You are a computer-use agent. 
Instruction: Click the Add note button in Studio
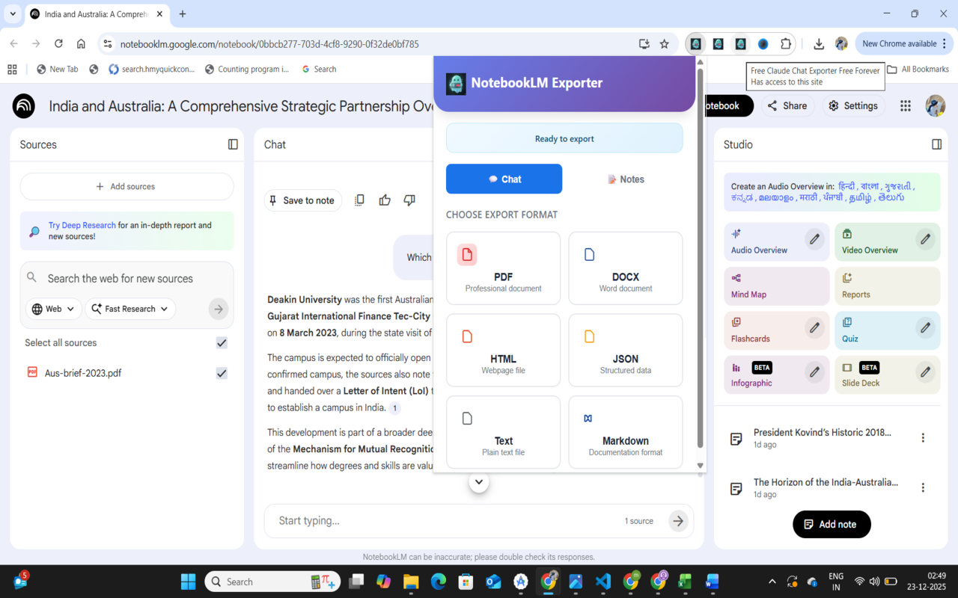(832, 524)
